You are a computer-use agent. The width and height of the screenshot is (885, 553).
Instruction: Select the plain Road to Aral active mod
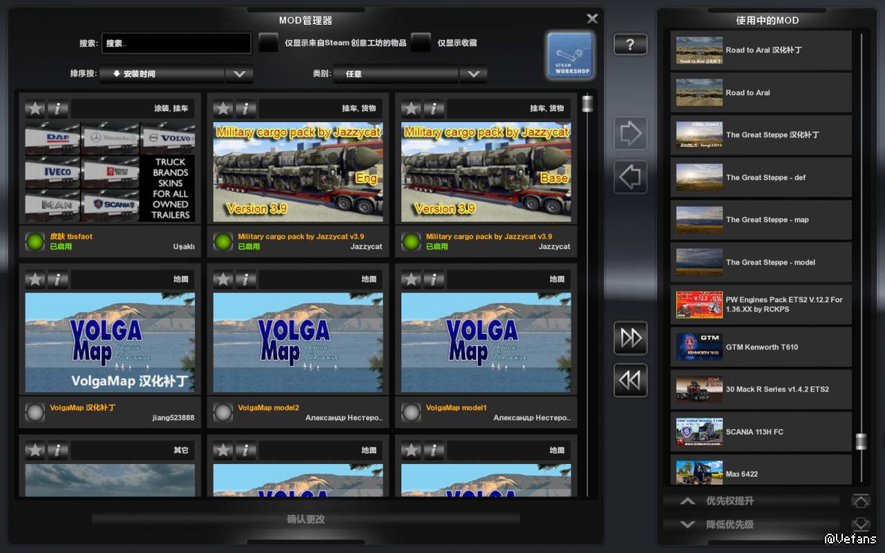761,93
